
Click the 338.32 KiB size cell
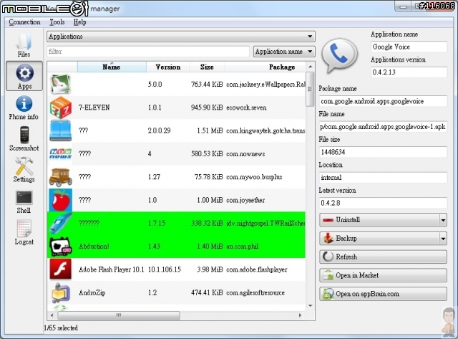207,223
